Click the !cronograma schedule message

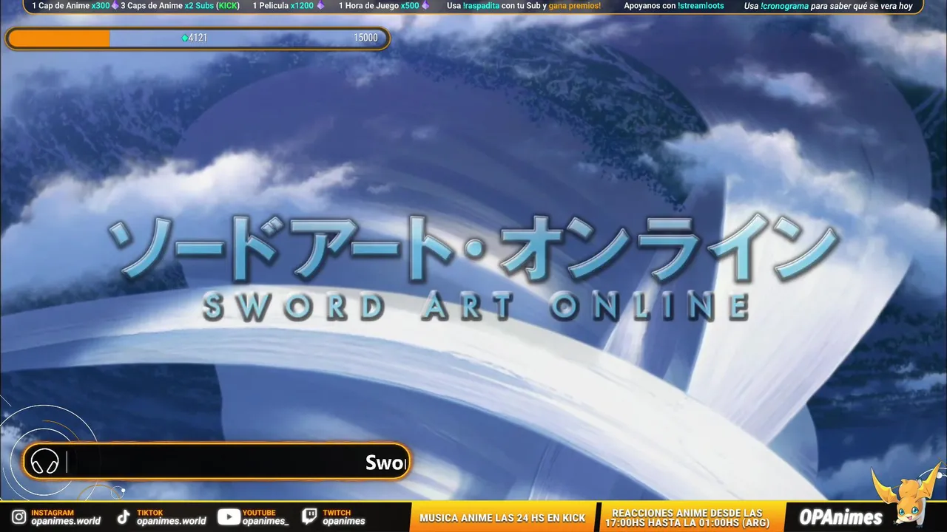click(x=829, y=6)
